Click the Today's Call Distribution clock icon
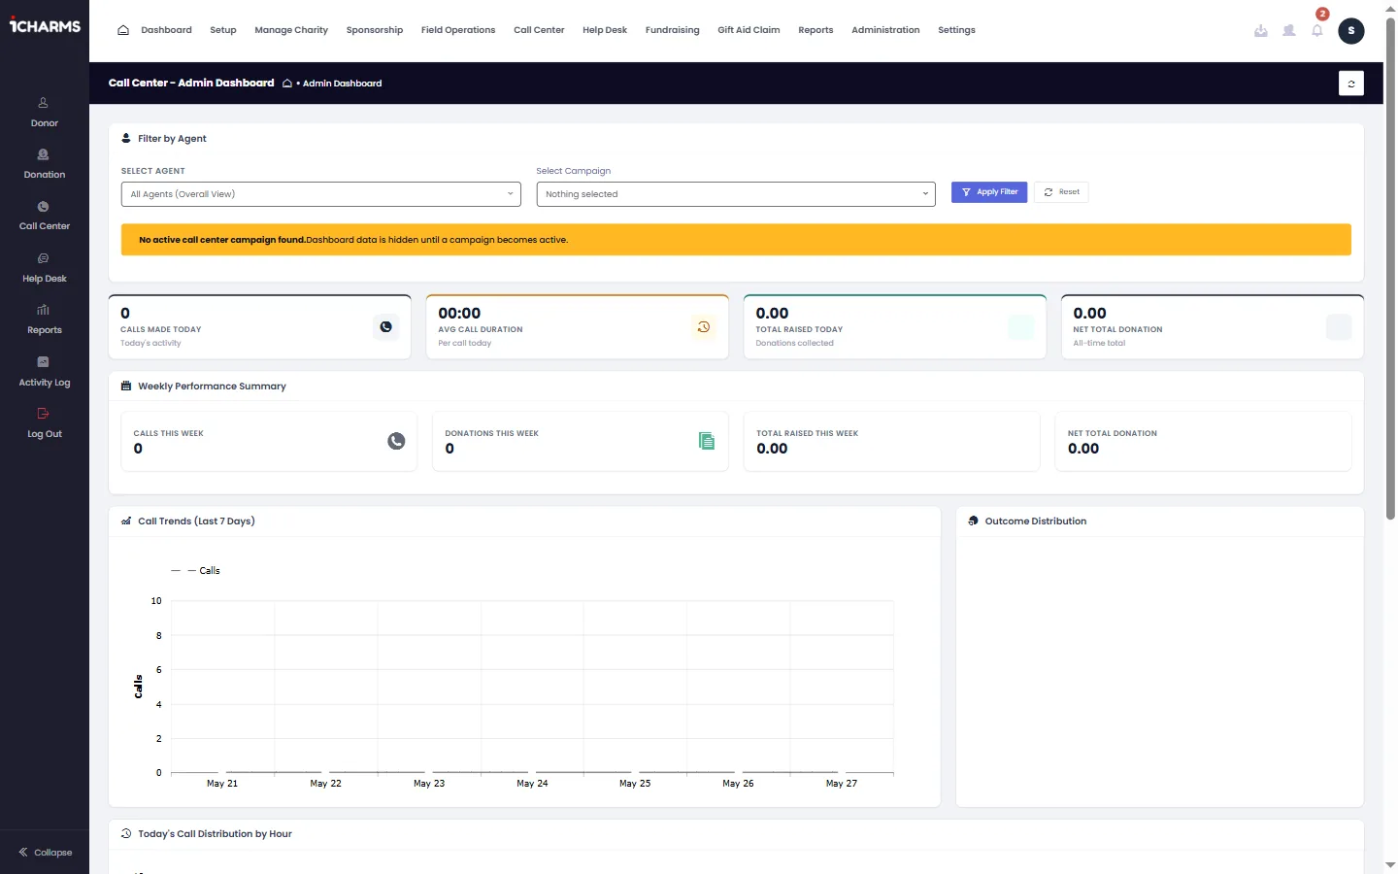This screenshot has width=1398, height=874. pyautogui.click(x=126, y=834)
